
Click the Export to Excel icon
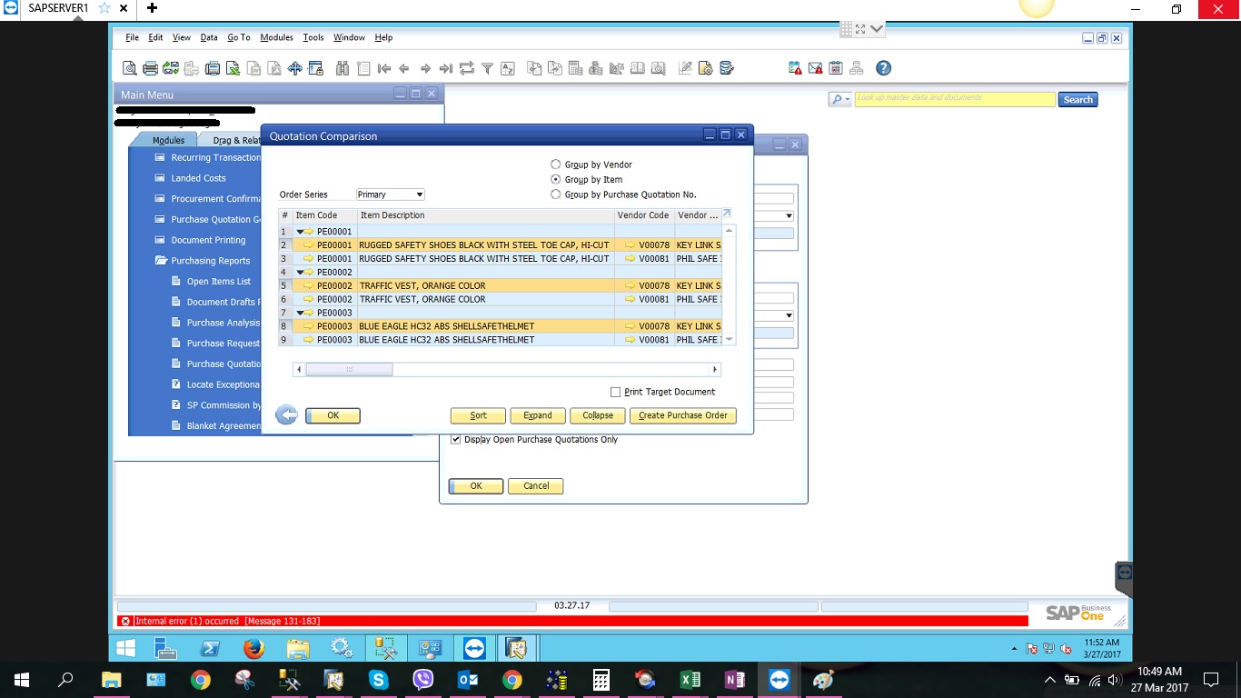coord(233,68)
